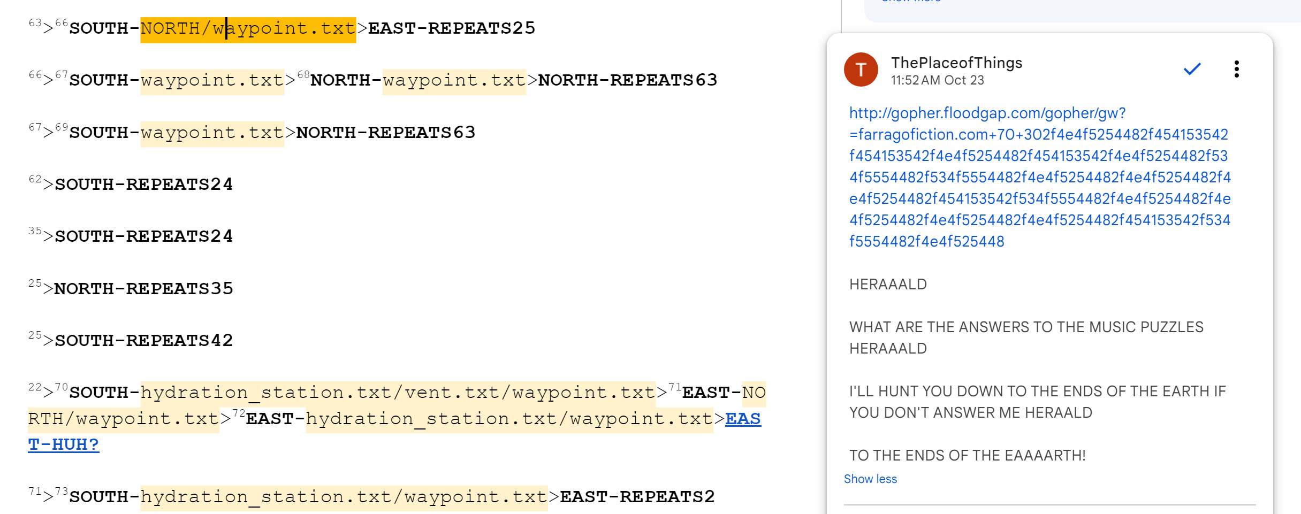Image resolution: width=1301 pixels, height=514 pixels.
Task: Open the gopher.floodgap.com link in the comment
Action: click(x=1039, y=177)
